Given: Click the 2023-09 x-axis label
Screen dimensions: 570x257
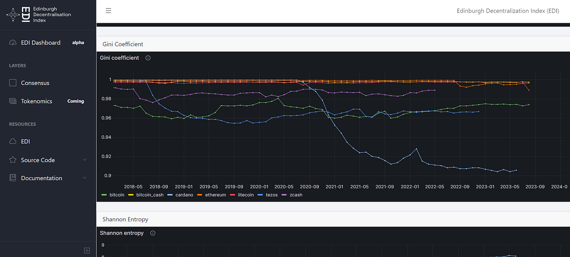Looking at the screenshot, I should [535, 187].
